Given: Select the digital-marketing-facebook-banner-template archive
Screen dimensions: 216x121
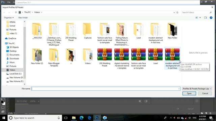Looking at the screenshot, I should (122, 59).
